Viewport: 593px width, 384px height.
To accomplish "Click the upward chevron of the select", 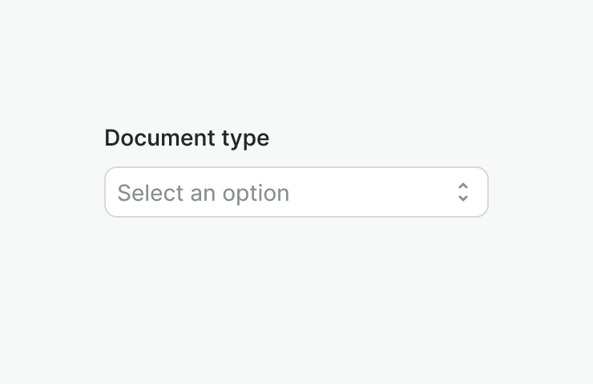I will pos(462,186).
